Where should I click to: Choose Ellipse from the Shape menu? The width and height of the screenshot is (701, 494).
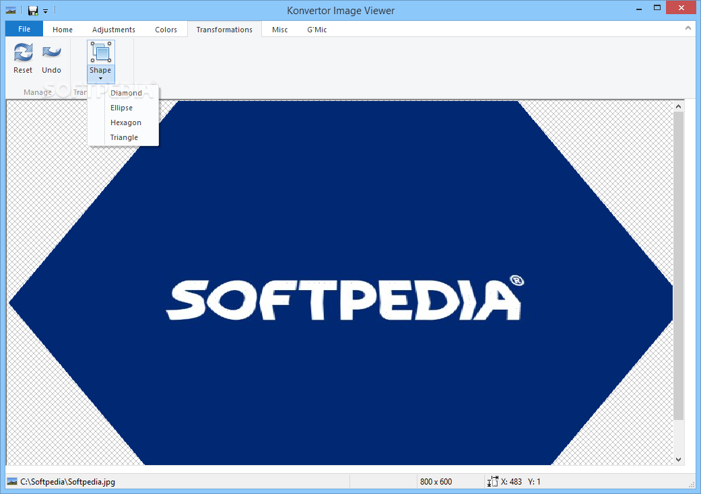123,108
